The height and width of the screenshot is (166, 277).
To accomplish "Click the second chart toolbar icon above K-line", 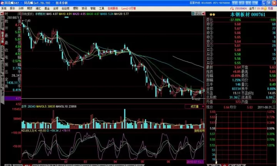I will click(197, 13).
